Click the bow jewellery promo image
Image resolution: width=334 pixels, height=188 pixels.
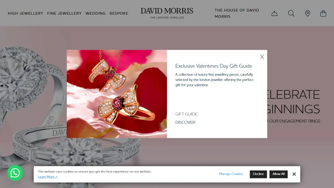[117, 94]
